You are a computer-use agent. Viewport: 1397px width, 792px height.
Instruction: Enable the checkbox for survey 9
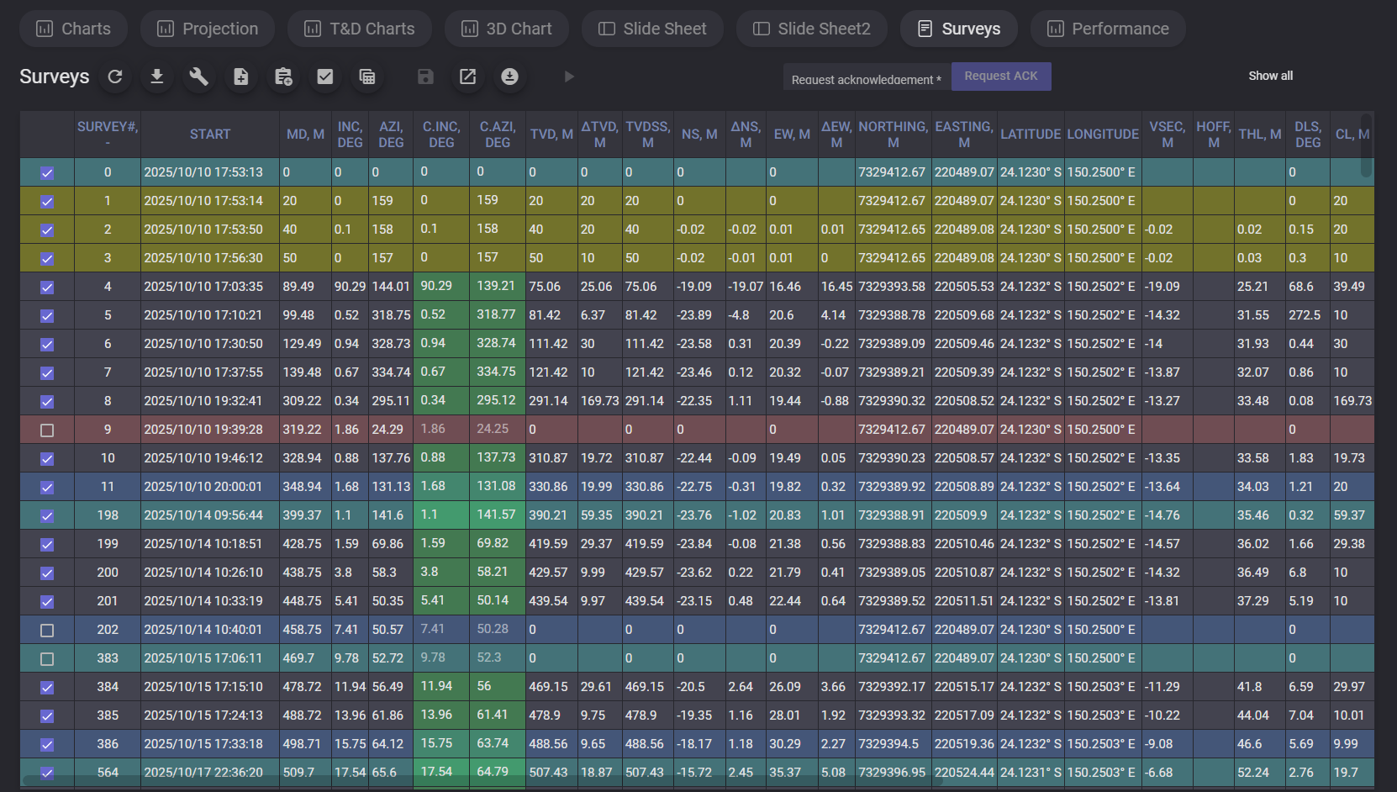point(47,430)
